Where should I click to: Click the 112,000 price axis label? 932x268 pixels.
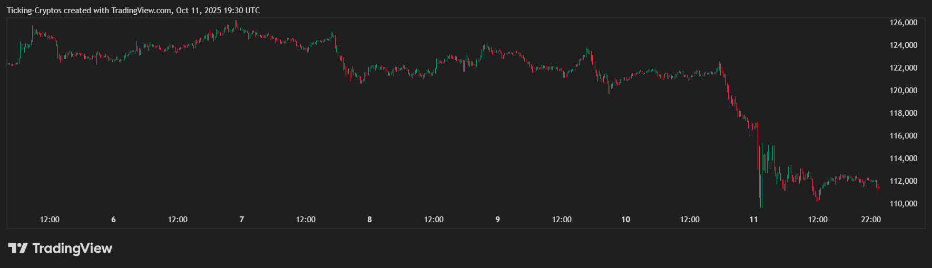(903, 181)
